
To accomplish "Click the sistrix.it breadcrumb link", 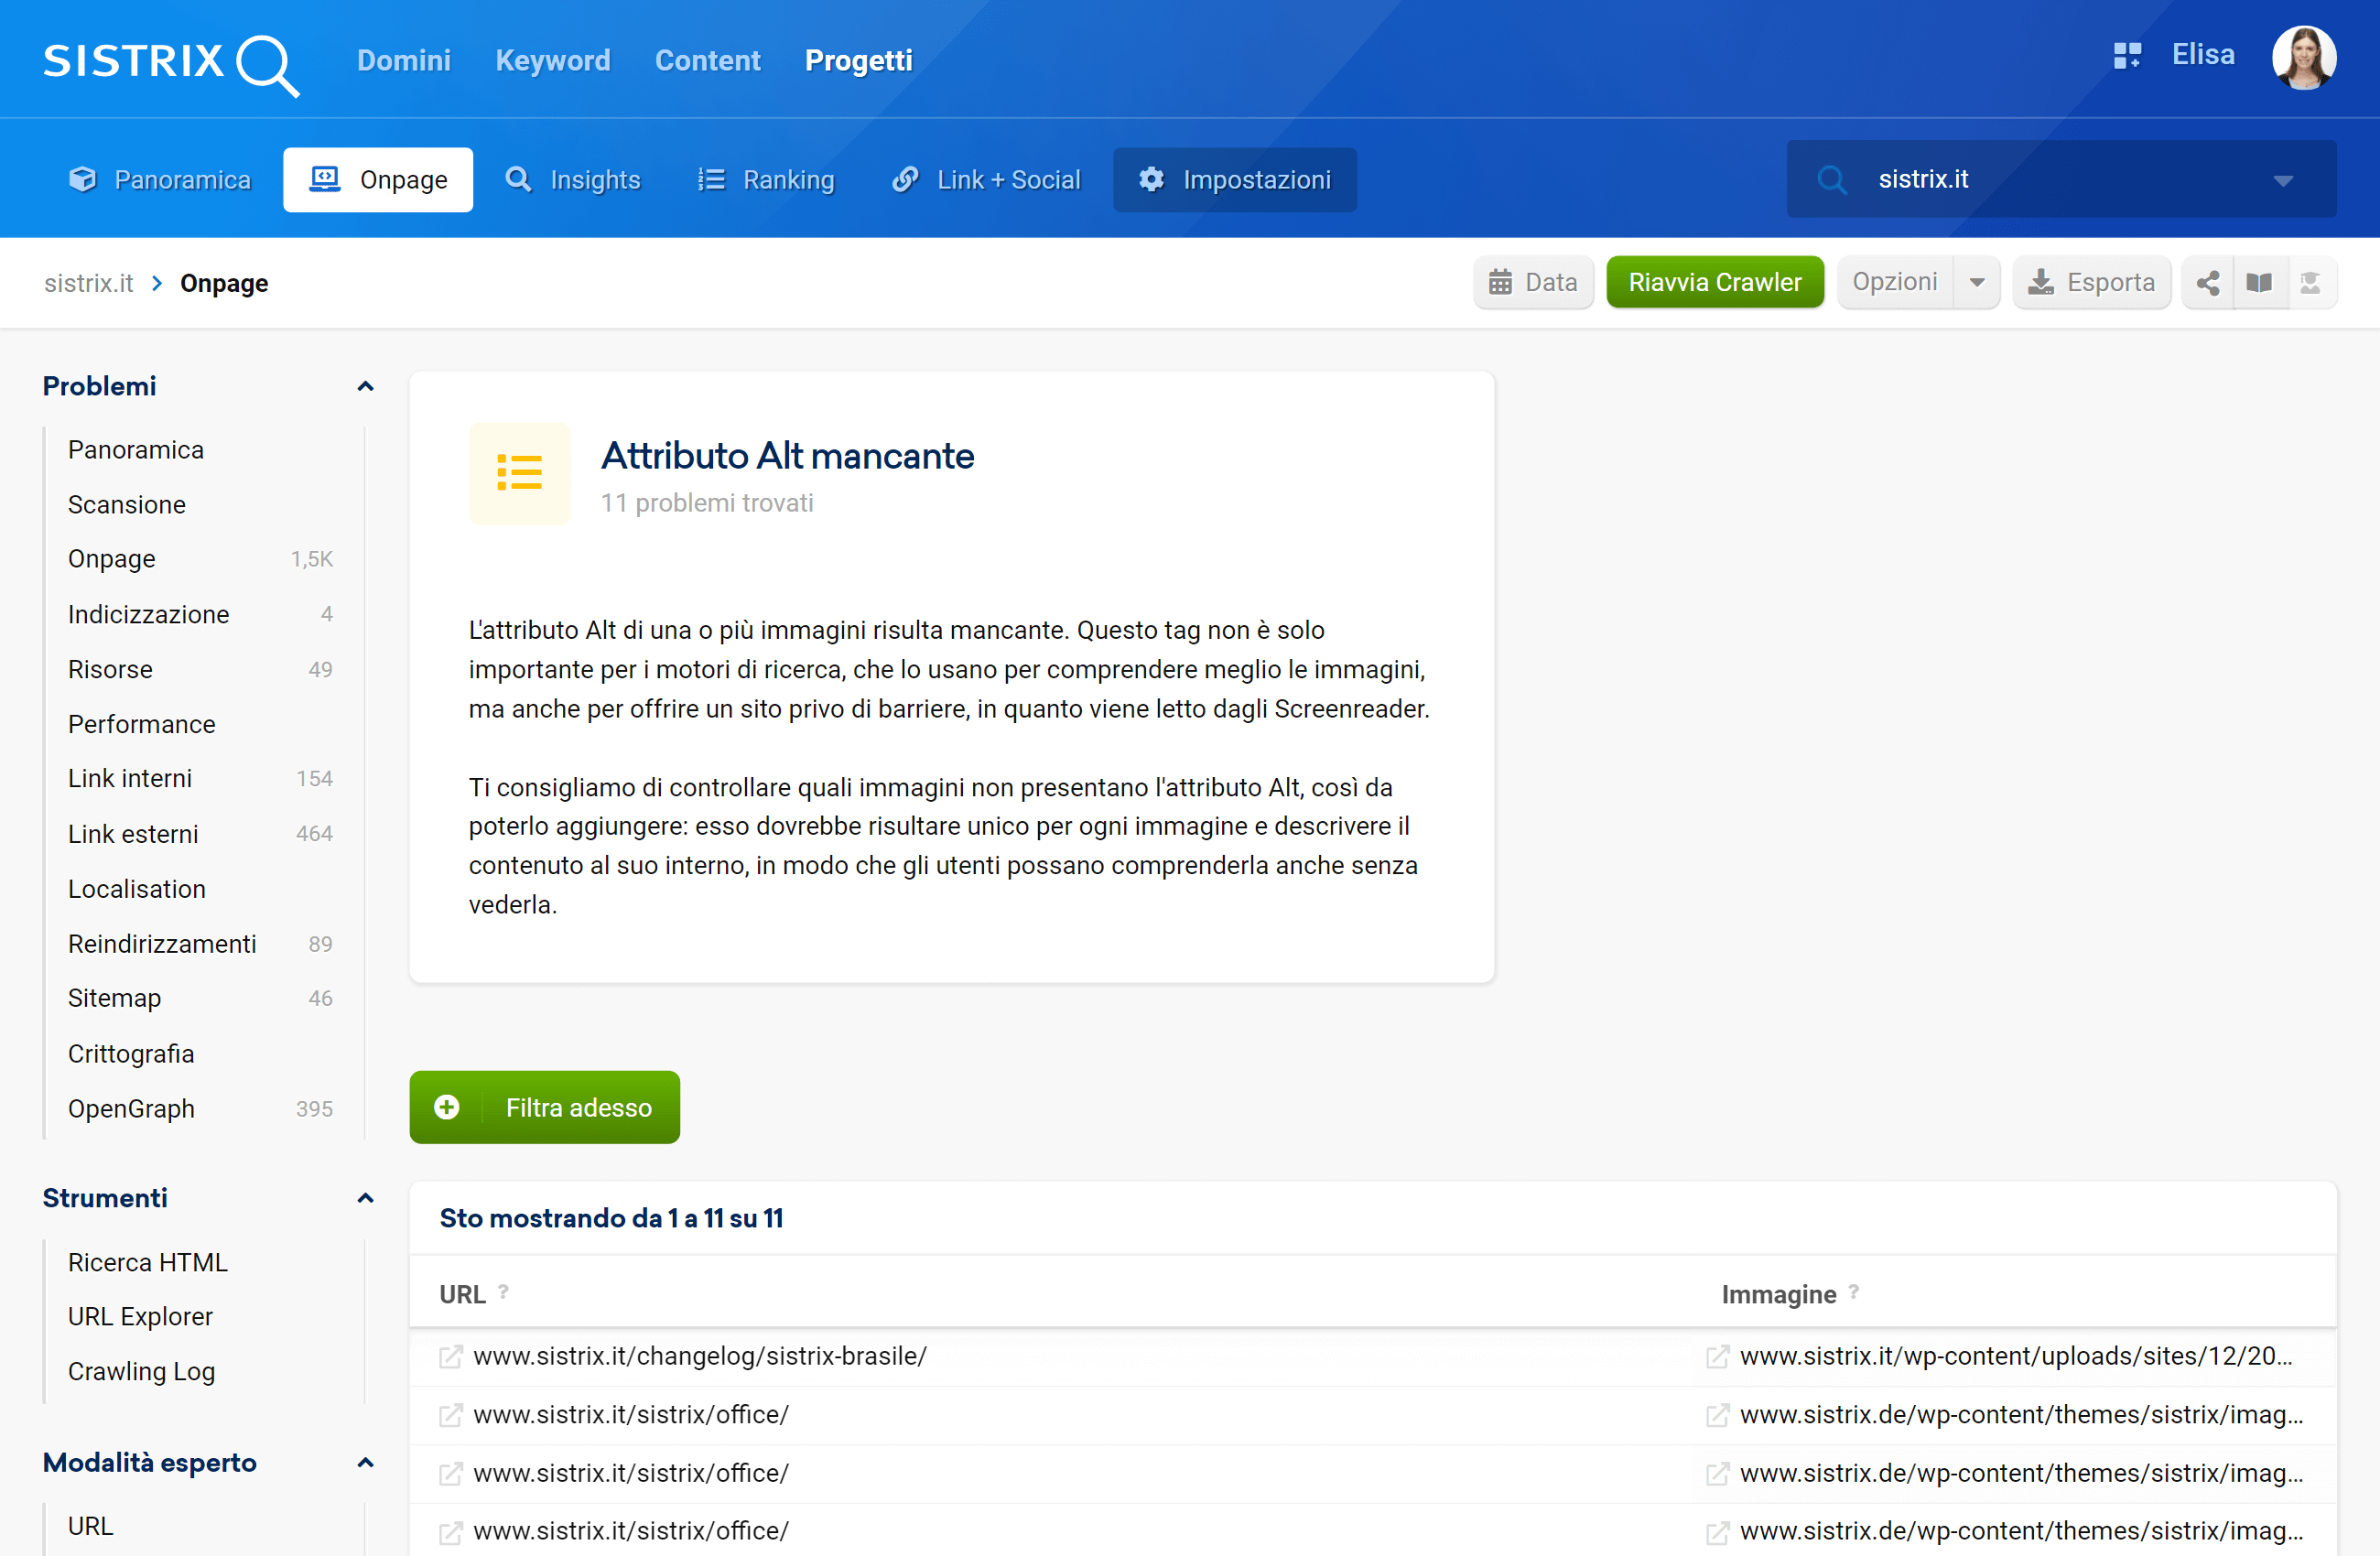I will pyautogui.click(x=88, y=283).
